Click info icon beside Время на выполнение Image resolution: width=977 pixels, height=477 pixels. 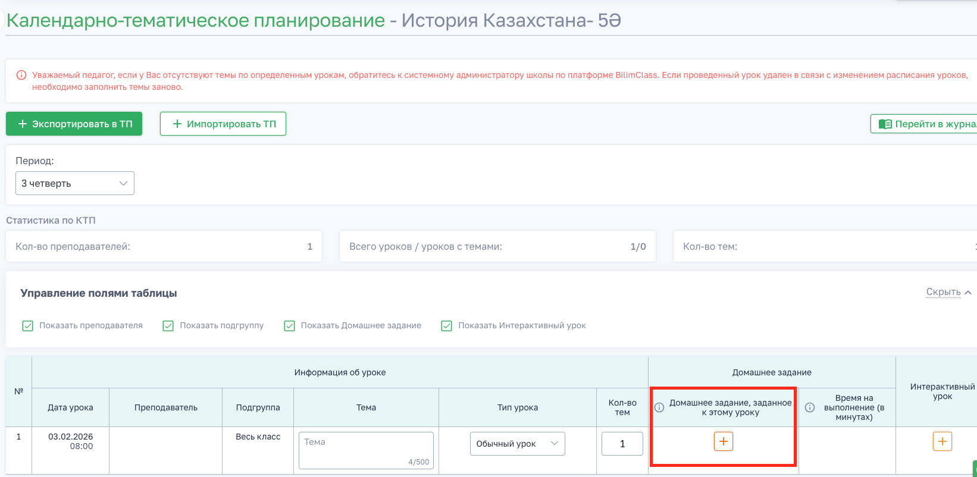(809, 407)
